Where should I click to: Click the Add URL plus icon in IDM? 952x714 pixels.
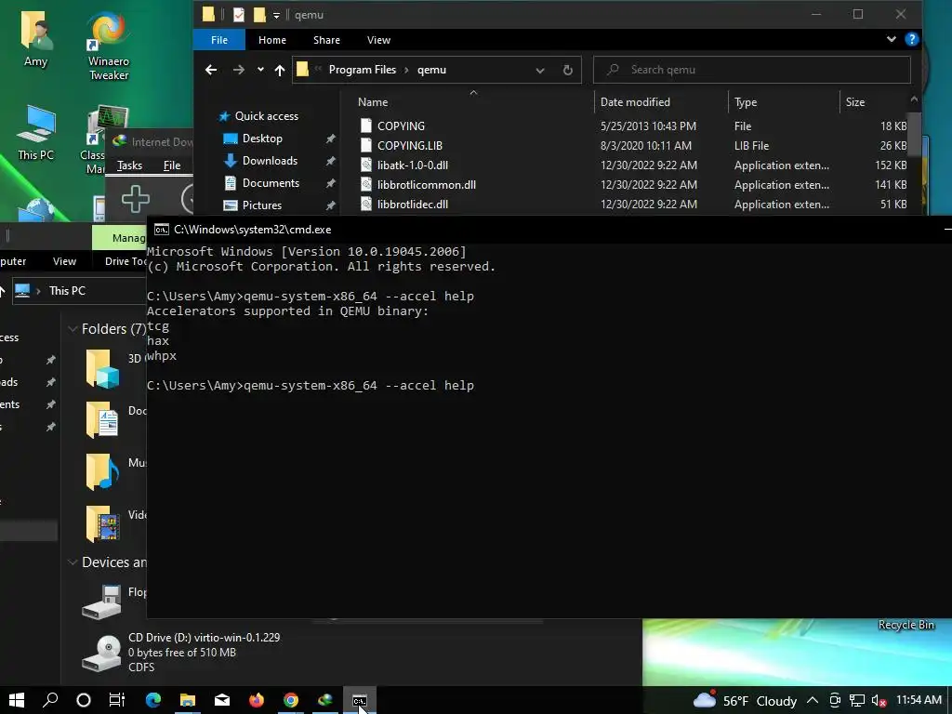click(136, 199)
